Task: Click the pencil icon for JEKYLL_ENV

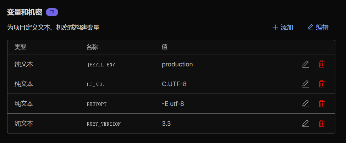Action: click(306, 64)
